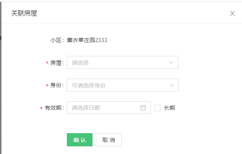Open the 房屋 请选择 dropdown
The height and width of the screenshot is (154, 242).
(118, 63)
